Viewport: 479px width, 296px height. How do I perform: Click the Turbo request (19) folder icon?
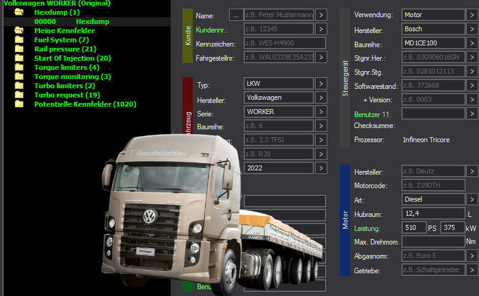coord(19,95)
